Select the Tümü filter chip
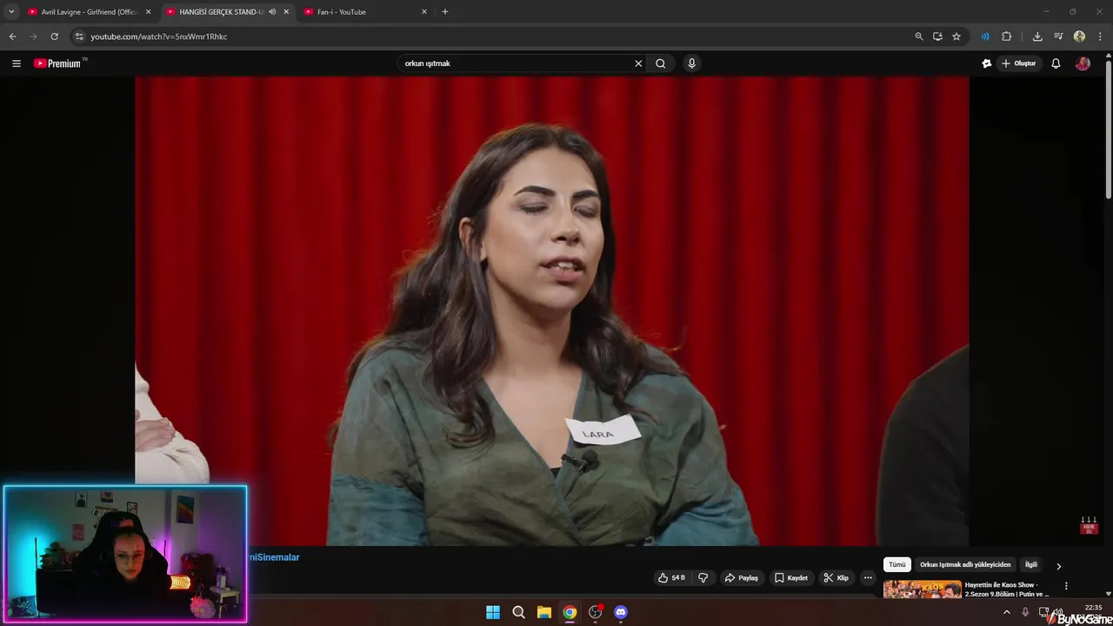The image size is (1113, 626). 896,565
